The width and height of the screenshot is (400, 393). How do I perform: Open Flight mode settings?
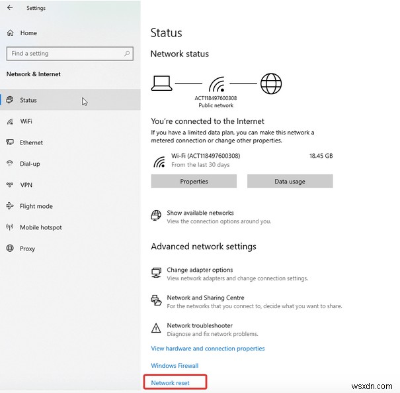(70, 206)
